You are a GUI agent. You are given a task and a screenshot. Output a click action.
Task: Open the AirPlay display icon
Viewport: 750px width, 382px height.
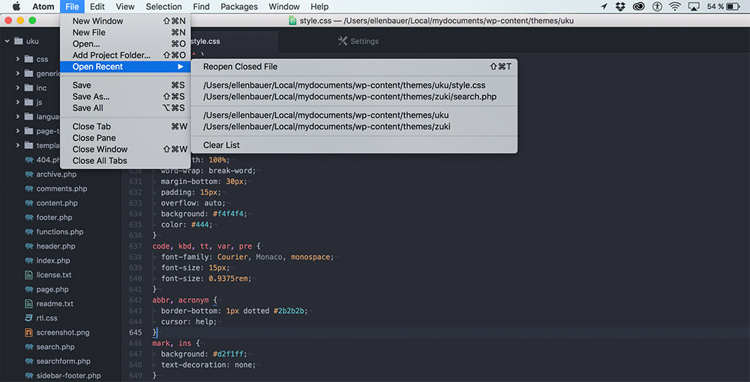(x=694, y=7)
